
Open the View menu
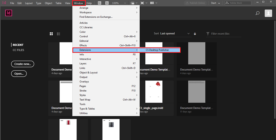pyautogui.click(x=68, y=3)
